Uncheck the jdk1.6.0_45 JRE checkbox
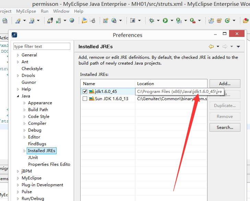The width and height of the screenshot is (250, 201). coord(85,92)
